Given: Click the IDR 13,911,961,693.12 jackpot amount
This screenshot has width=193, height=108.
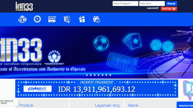Looking at the screenshot, I should click(x=96, y=89).
